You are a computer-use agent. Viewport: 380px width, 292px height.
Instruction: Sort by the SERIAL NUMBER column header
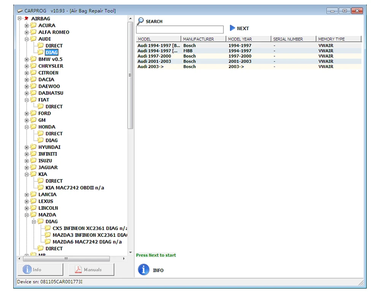294,39
